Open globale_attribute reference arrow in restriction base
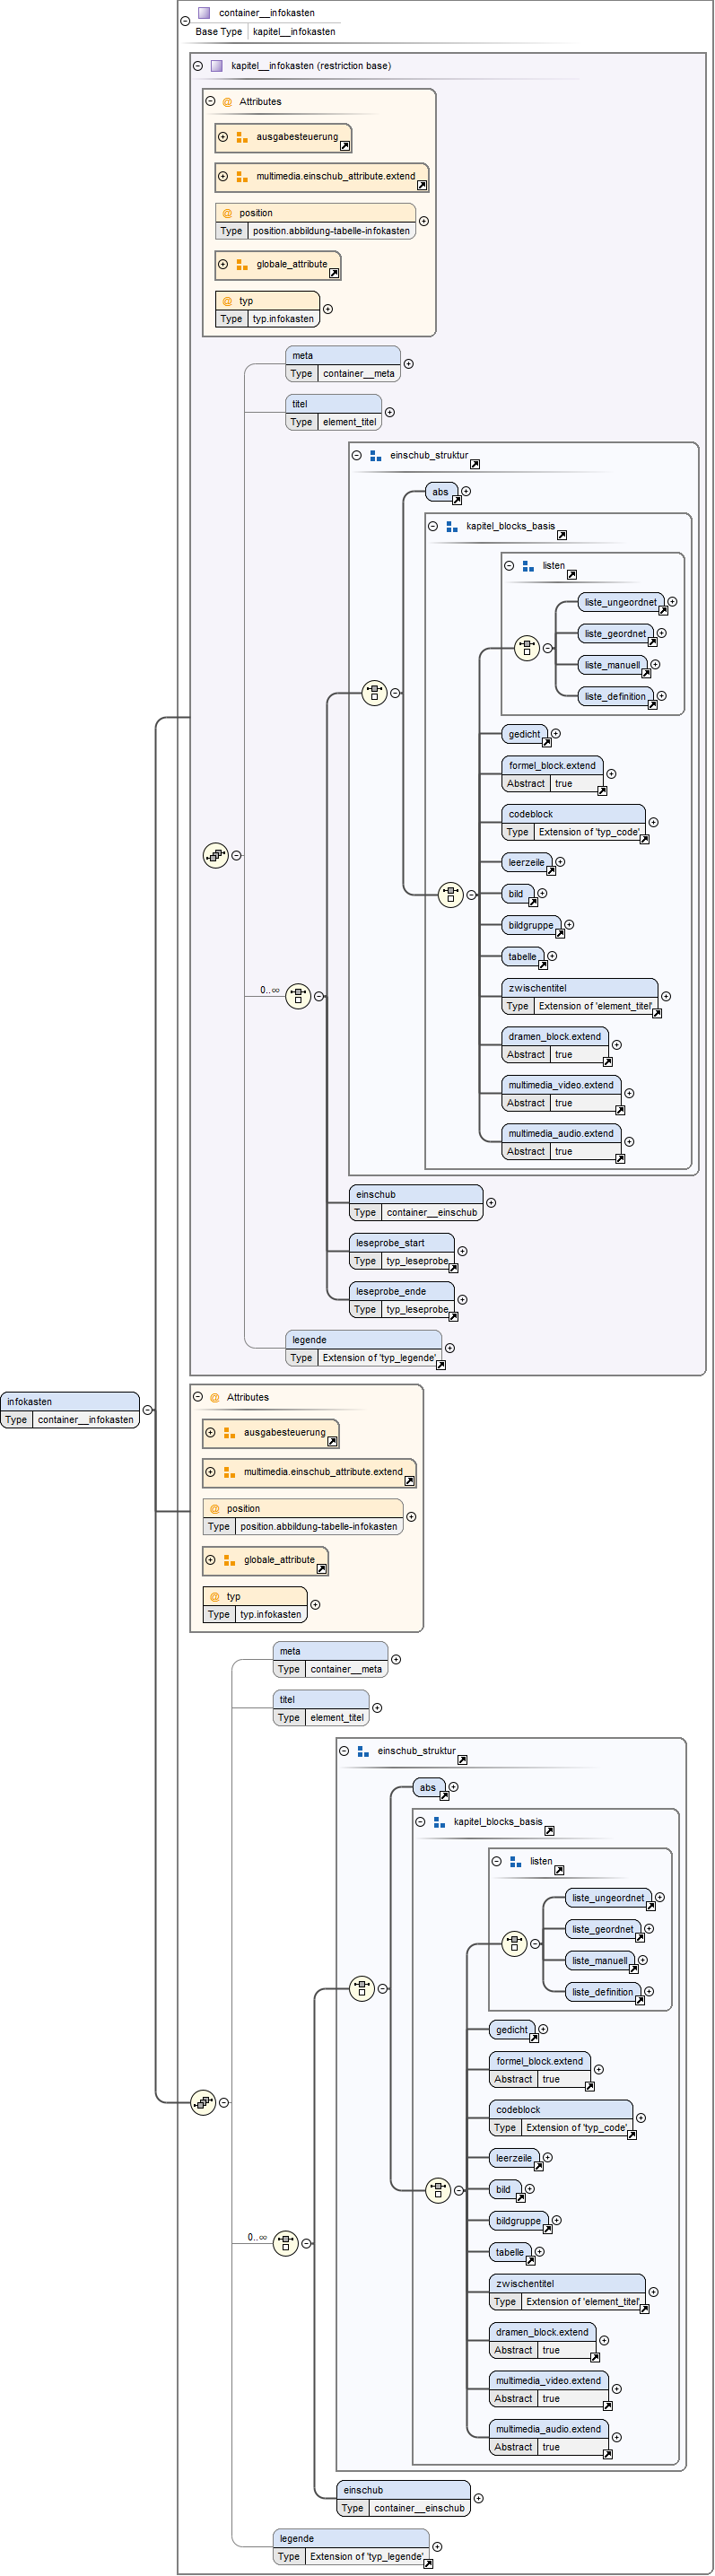The width and height of the screenshot is (715, 2576). point(334,273)
